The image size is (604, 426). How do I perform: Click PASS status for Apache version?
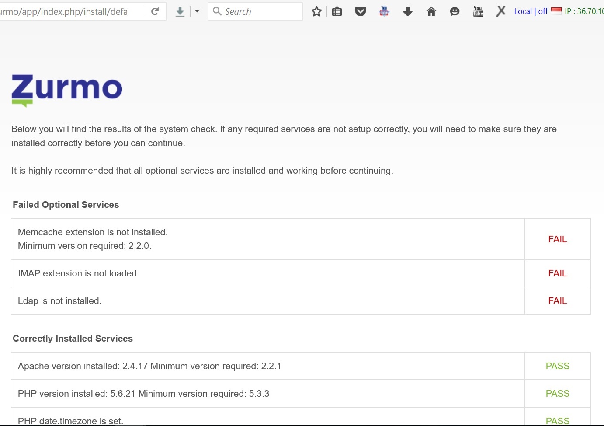(x=558, y=366)
